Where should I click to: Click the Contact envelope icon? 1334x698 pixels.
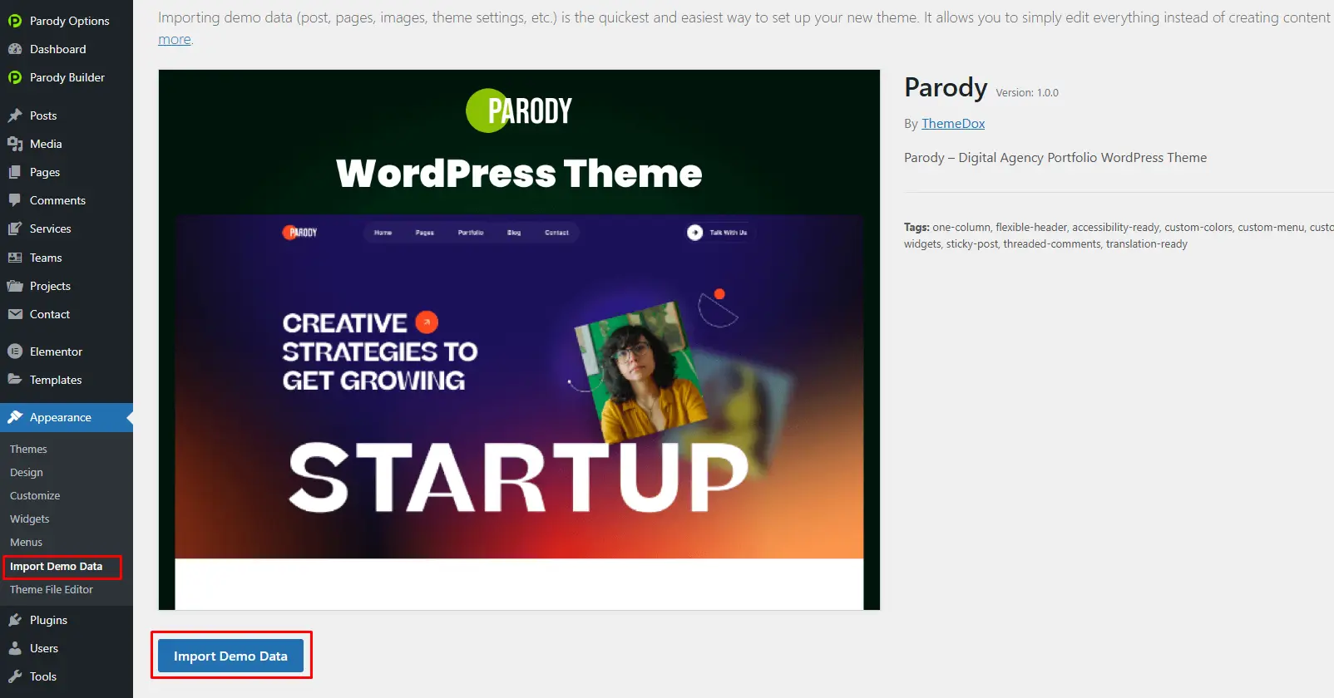[x=15, y=314]
